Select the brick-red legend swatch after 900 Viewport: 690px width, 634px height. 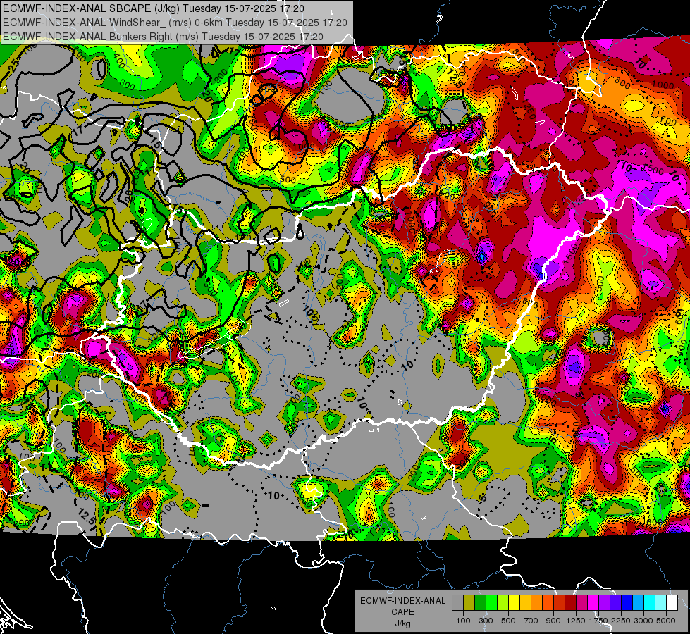pos(560,602)
